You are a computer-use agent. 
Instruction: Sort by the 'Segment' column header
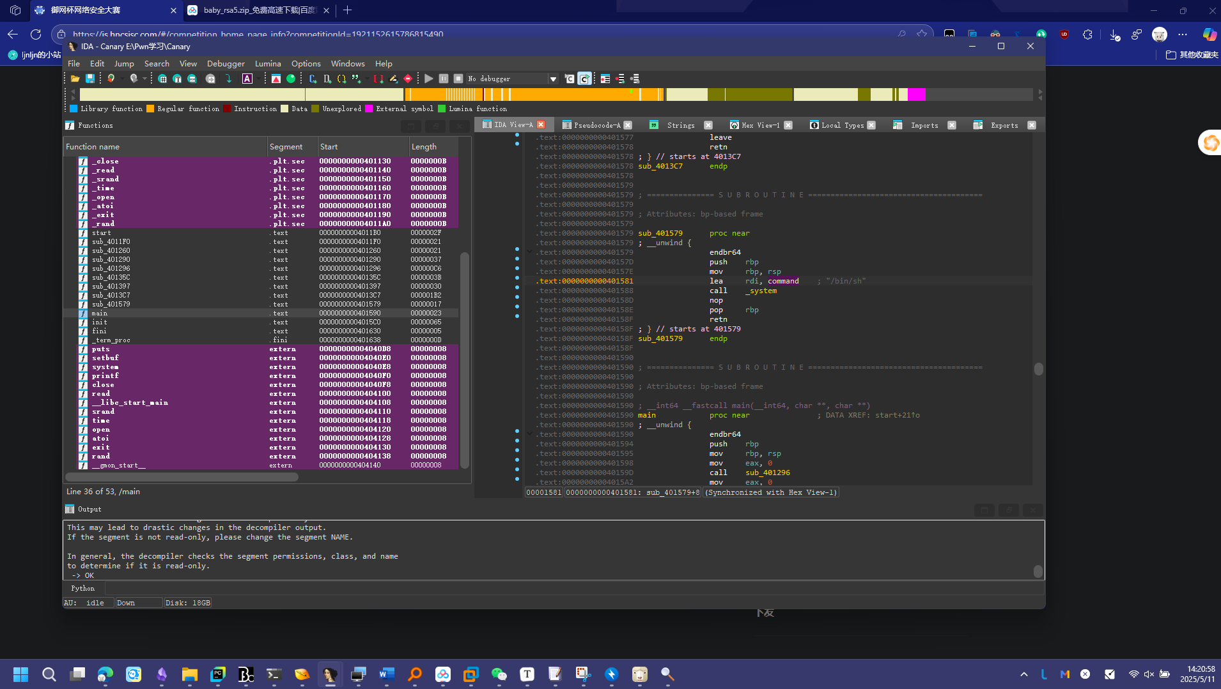coord(292,146)
